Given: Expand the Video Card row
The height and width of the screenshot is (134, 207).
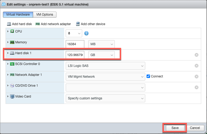Looking at the screenshot, I should 8,96.
